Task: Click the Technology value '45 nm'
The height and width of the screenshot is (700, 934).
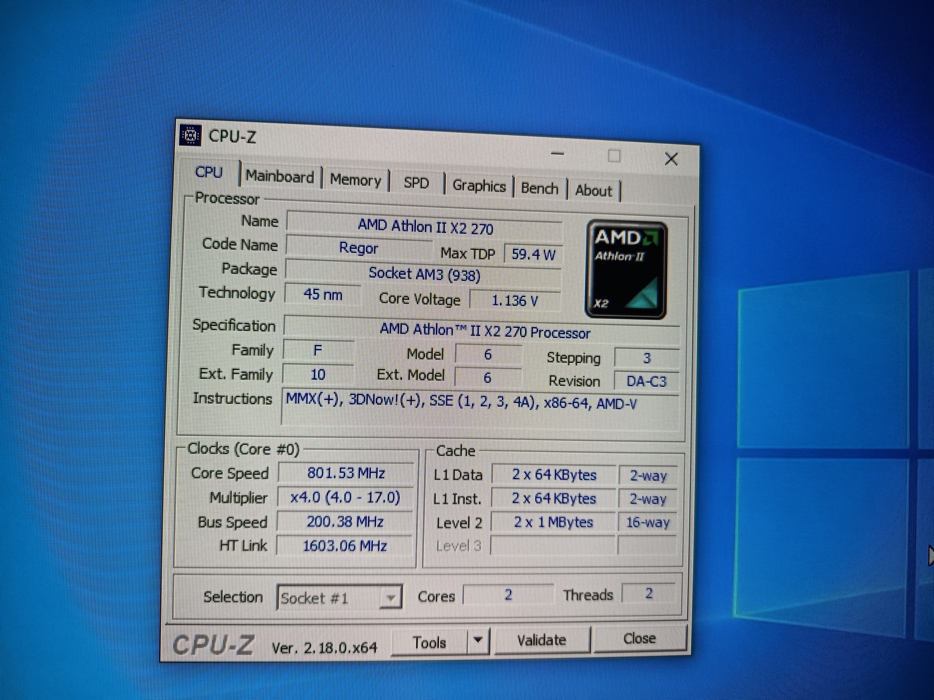Action: click(322, 294)
